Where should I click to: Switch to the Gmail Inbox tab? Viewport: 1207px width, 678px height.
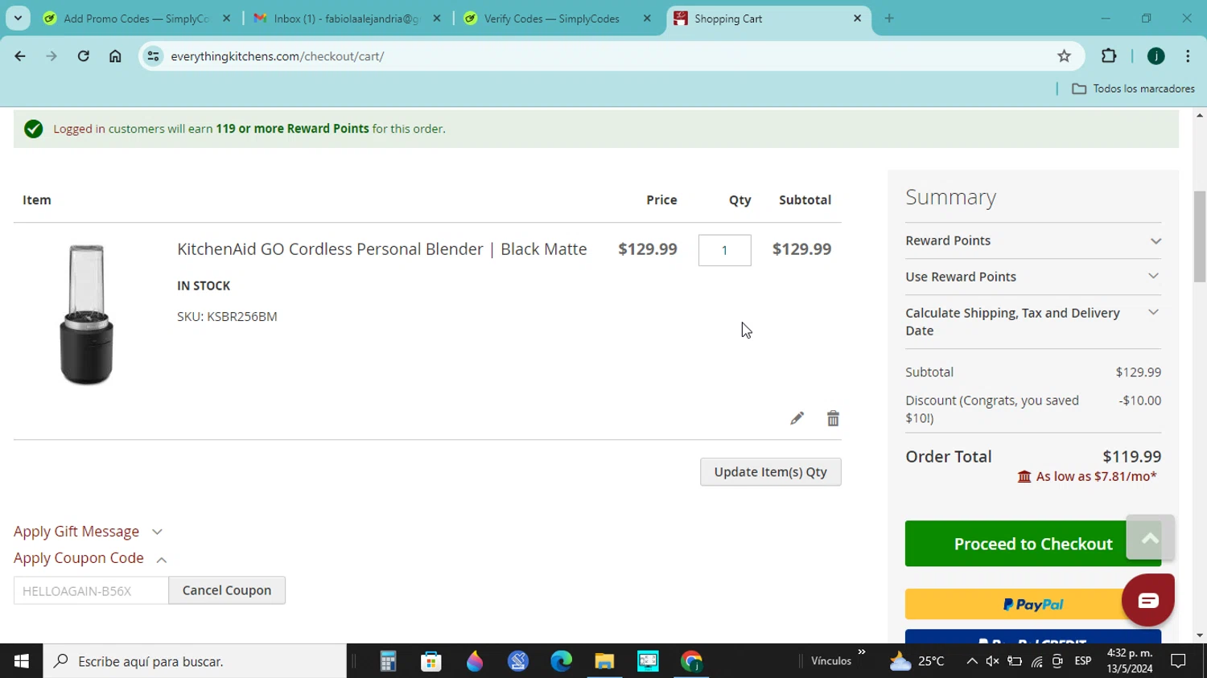(347, 18)
